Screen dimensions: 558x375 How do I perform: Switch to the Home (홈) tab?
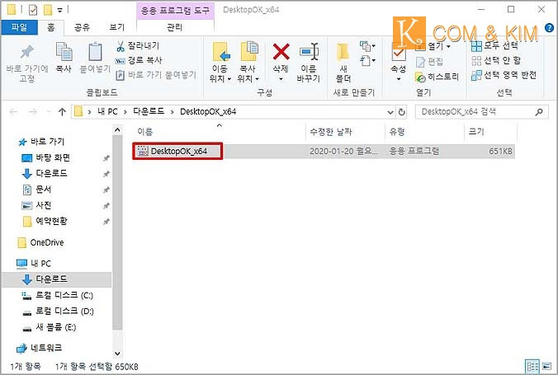(51, 27)
